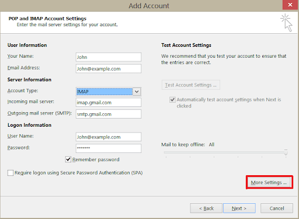Click the "Mail to keep offline:" label
The height and width of the screenshot is (219, 299).
183,145
